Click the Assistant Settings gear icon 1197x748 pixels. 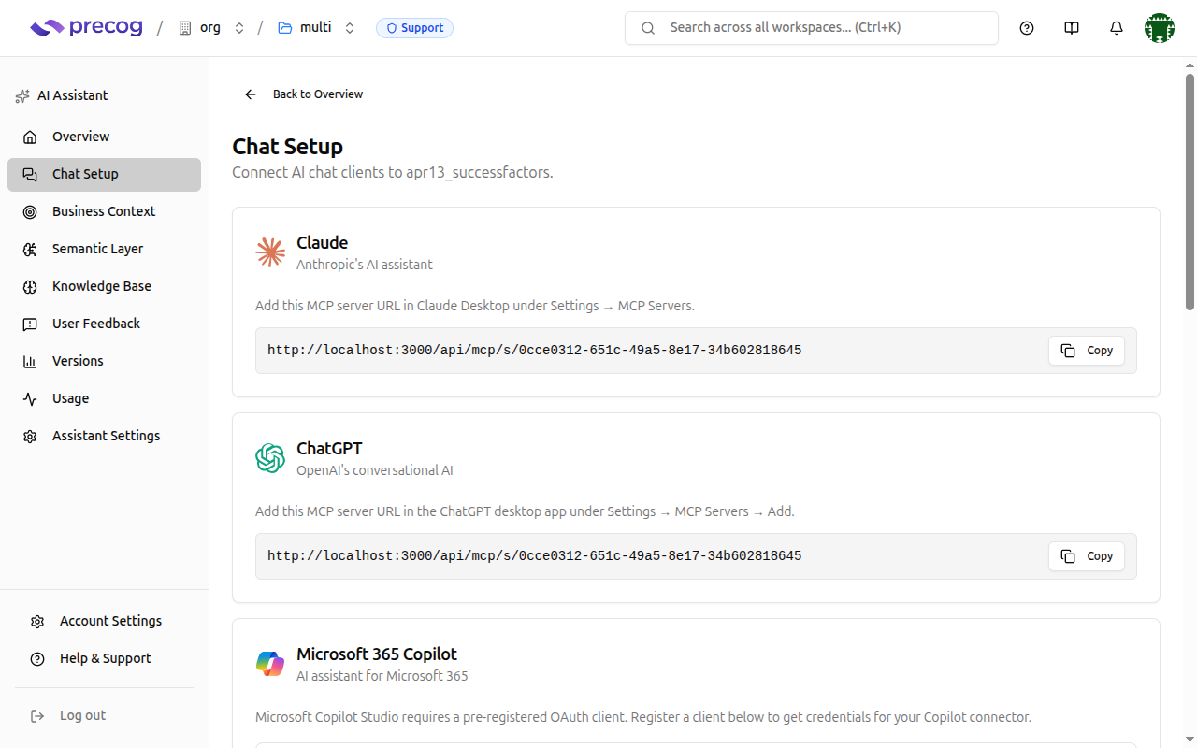30,437
